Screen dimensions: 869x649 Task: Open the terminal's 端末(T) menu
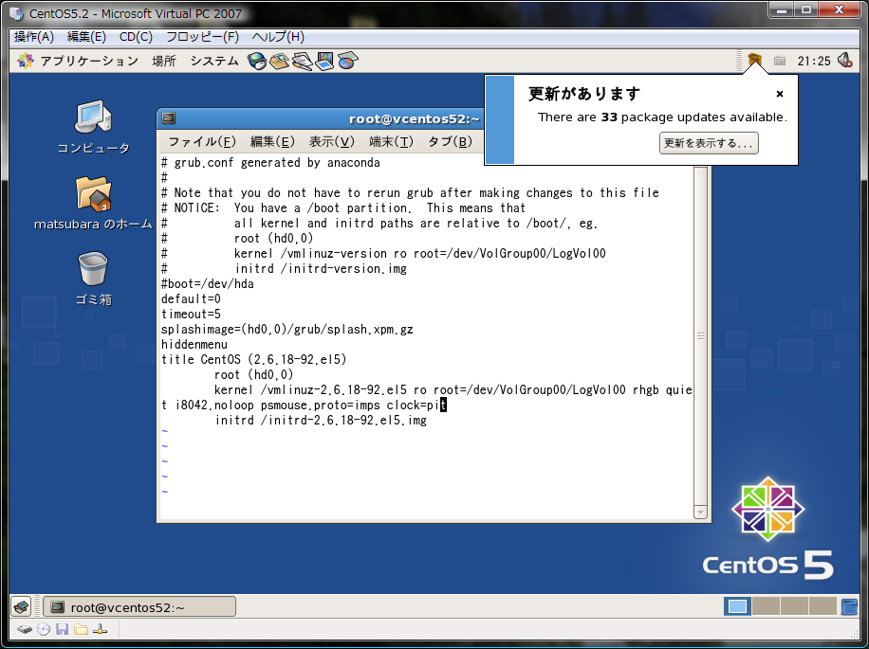[x=391, y=141]
